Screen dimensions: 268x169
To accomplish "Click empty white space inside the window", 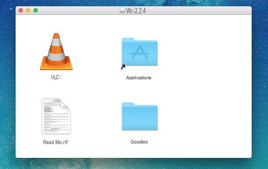I will tap(205, 85).
